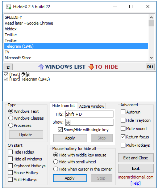Click the orange down arrow To Hide icon
The height and width of the screenshot is (189, 158).
(91, 67)
